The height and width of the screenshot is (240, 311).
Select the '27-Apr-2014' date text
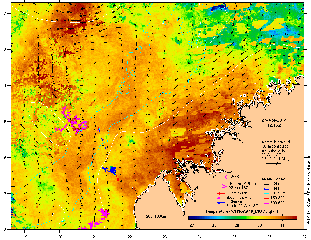[274, 120]
